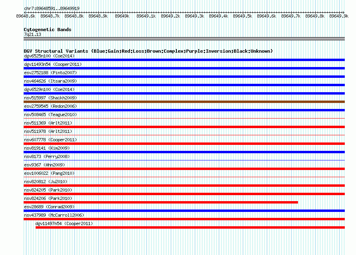Select the esv2752188 (Pinto2007) label
The height and width of the screenshot is (255, 356).
point(50,73)
